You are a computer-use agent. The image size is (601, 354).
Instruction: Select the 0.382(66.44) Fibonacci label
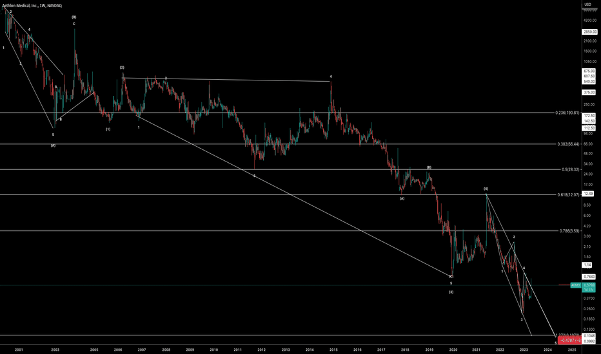(568, 144)
